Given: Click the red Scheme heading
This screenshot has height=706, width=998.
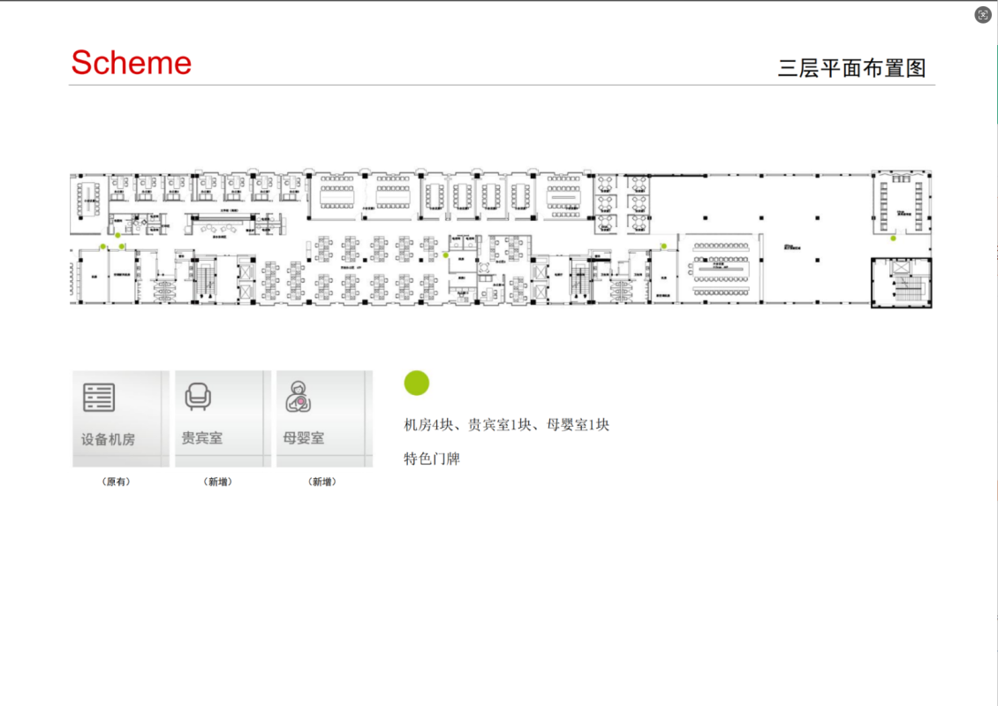Looking at the screenshot, I should [x=131, y=63].
